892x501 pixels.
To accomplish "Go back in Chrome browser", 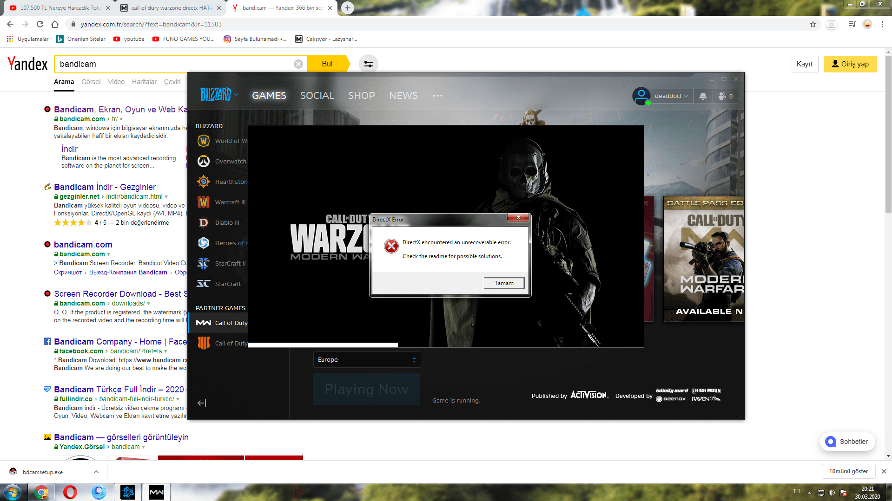I will (10, 24).
